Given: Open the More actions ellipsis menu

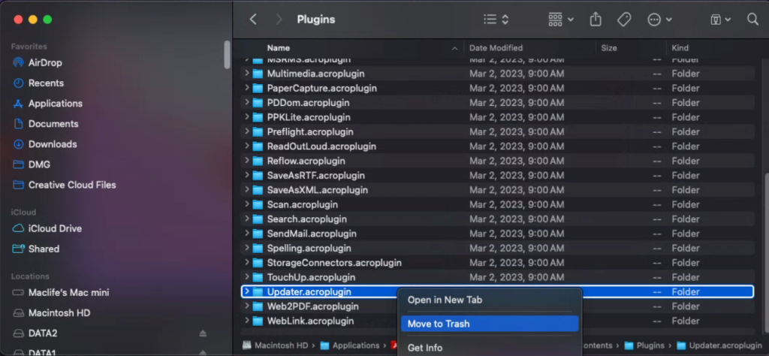Looking at the screenshot, I should [659, 20].
